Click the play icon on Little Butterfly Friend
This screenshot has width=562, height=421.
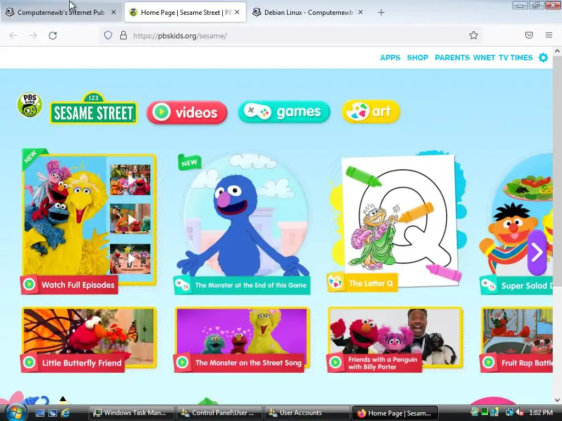click(30, 363)
